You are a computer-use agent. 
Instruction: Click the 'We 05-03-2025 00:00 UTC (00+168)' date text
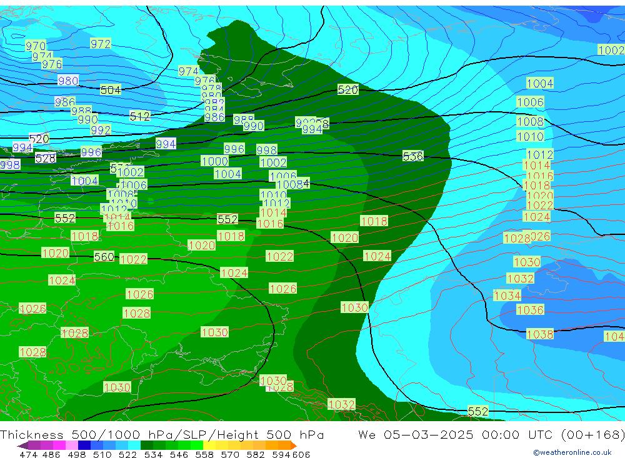click(491, 434)
